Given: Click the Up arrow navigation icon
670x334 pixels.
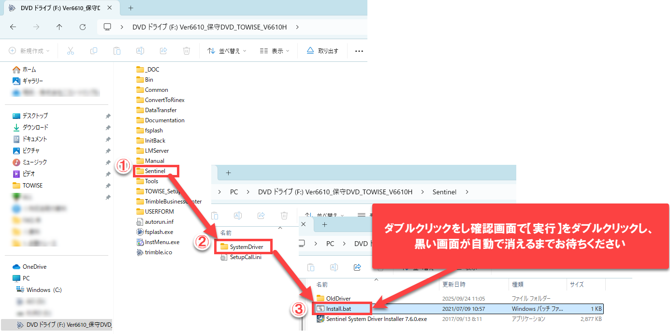Looking at the screenshot, I should click(59, 27).
